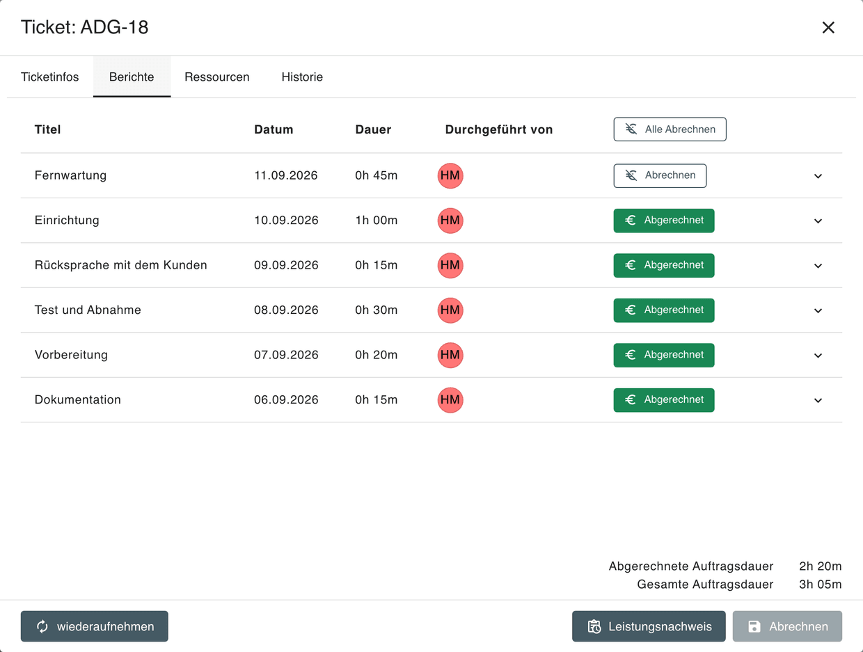This screenshot has height=652, width=863.
Task: Select the Berichte tab
Action: (x=132, y=77)
